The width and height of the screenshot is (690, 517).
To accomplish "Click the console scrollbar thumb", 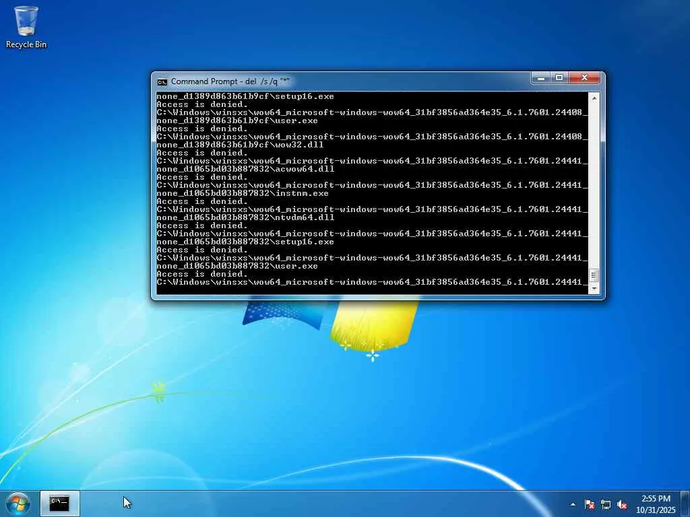I will coord(594,275).
